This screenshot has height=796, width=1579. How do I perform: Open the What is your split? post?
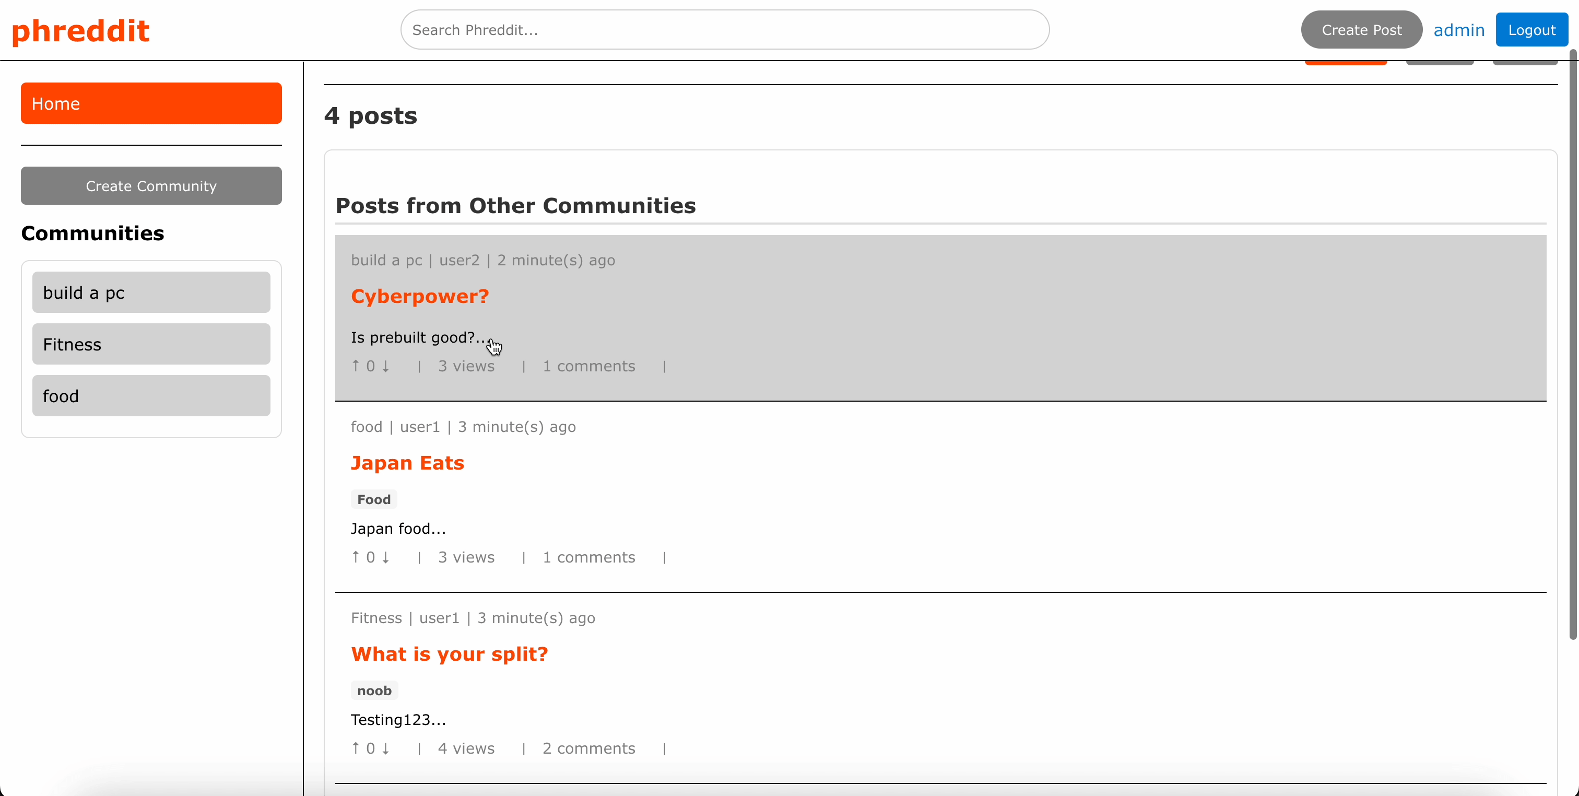click(449, 654)
